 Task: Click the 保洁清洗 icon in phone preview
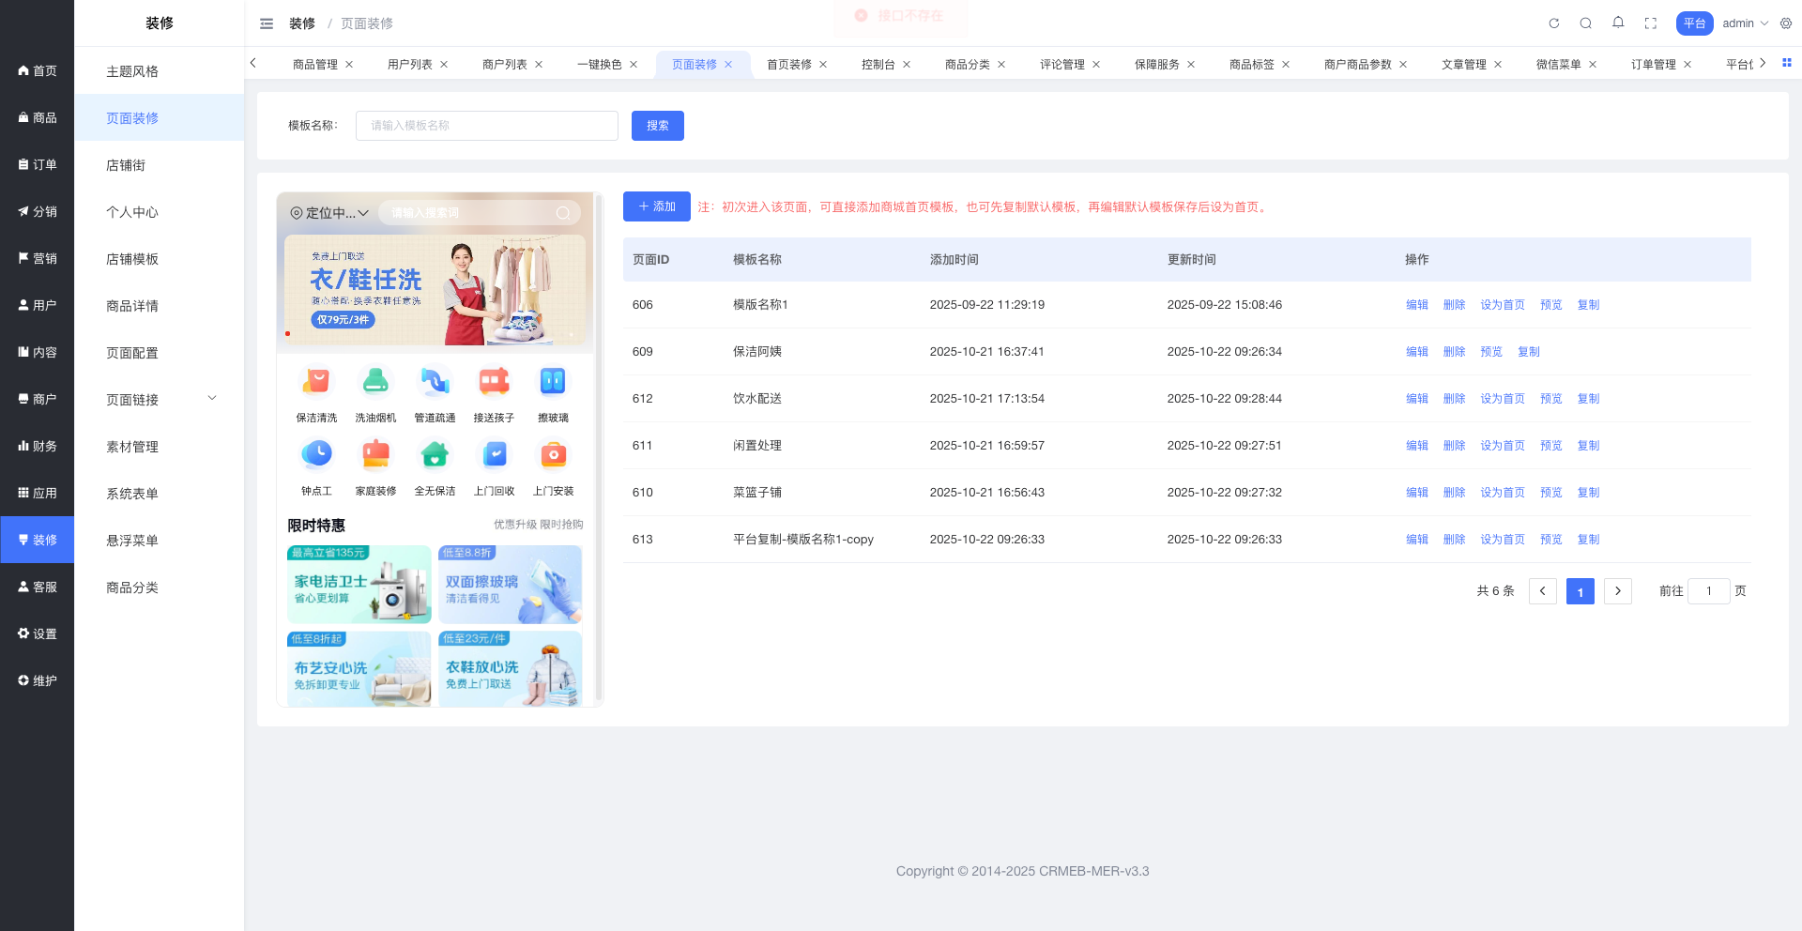tap(316, 382)
